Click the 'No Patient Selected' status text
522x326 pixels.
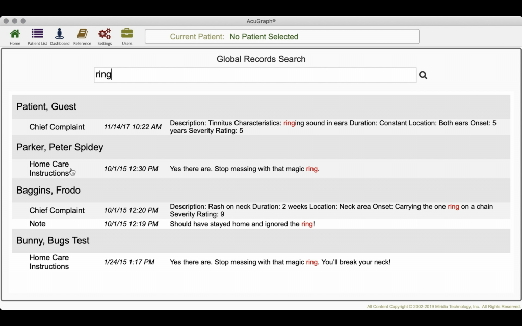pos(264,37)
